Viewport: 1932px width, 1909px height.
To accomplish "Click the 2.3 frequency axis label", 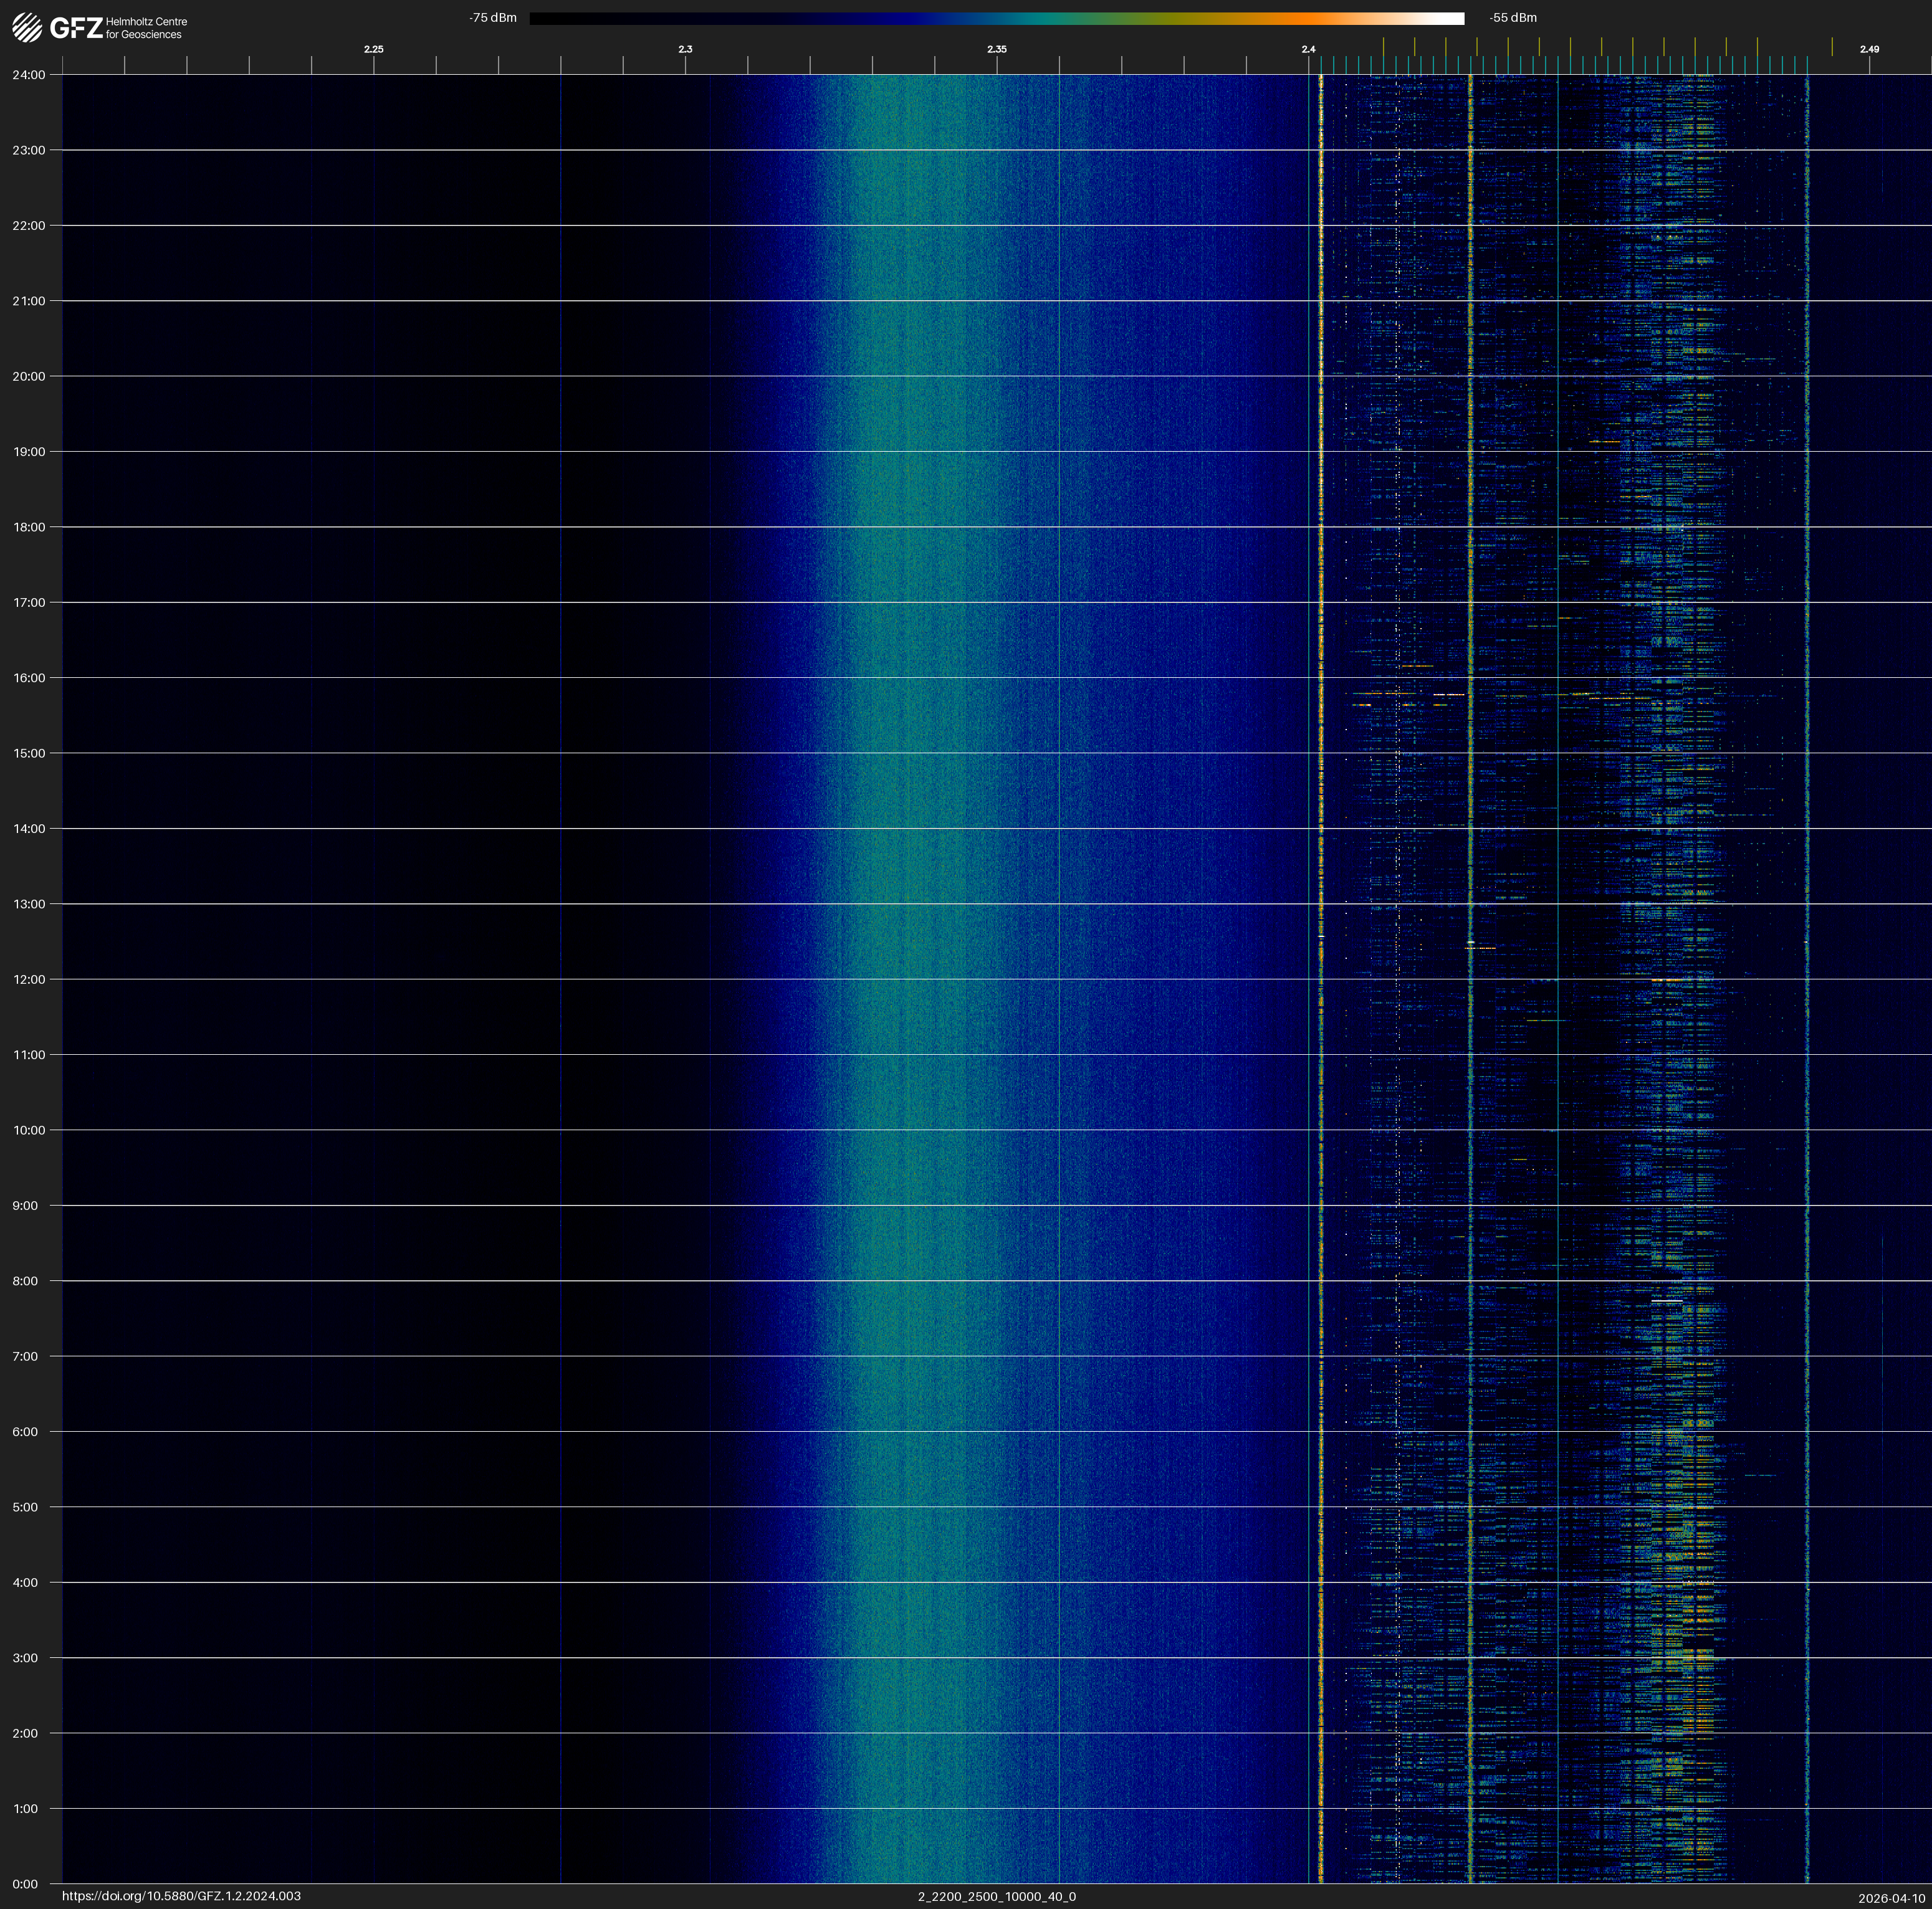I will click(x=685, y=49).
